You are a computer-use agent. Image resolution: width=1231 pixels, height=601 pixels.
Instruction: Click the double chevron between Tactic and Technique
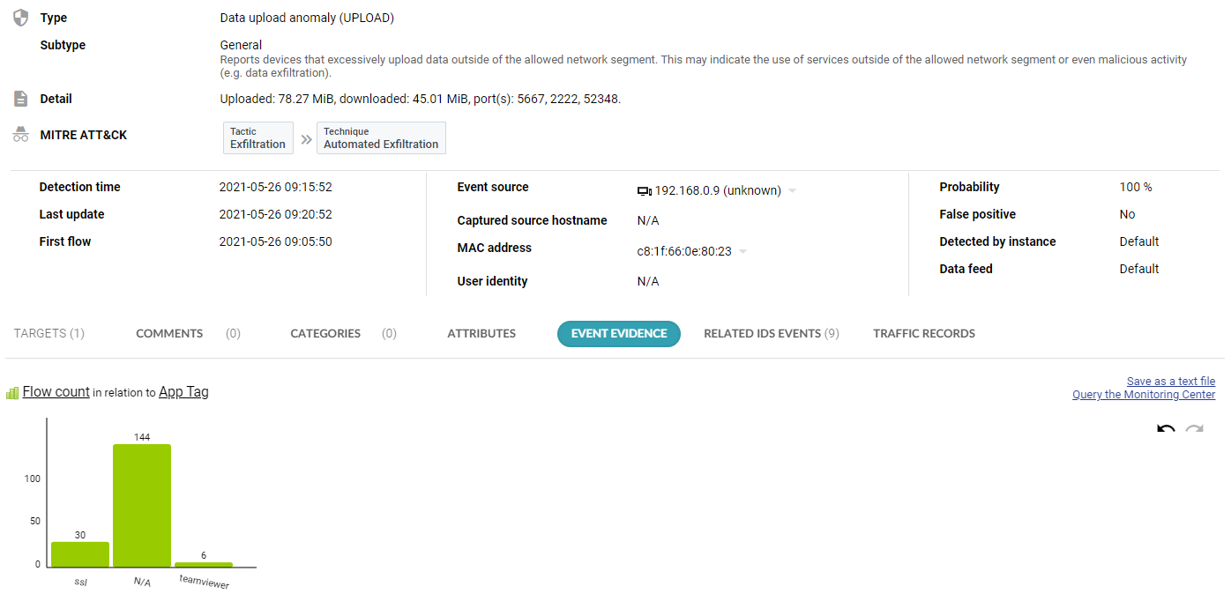[x=306, y=139]
